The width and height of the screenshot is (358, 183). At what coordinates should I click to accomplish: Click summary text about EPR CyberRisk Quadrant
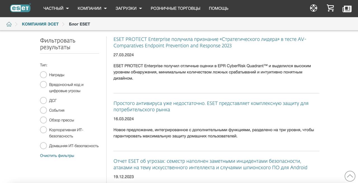pos(212,72)
